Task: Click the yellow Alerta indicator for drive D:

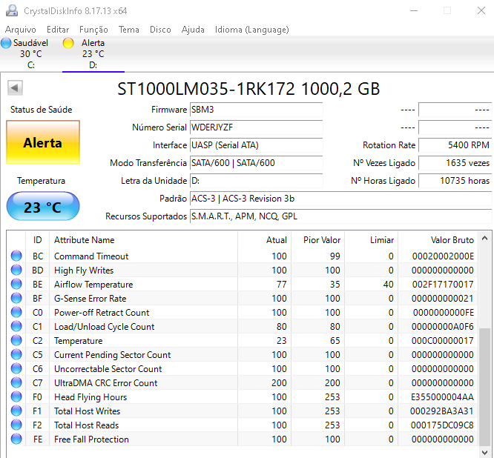Action: 68,43
